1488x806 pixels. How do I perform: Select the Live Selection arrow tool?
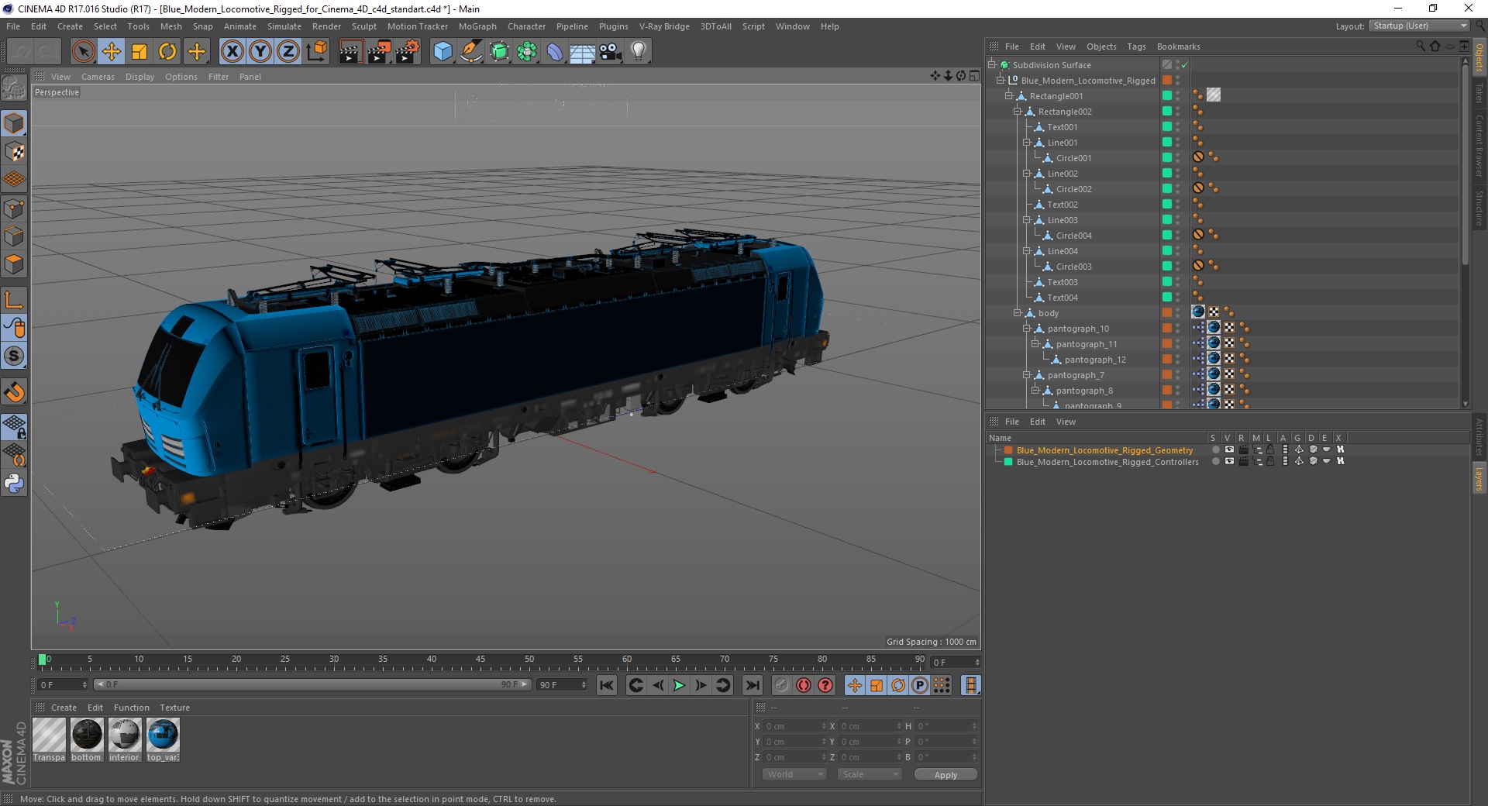83,52
